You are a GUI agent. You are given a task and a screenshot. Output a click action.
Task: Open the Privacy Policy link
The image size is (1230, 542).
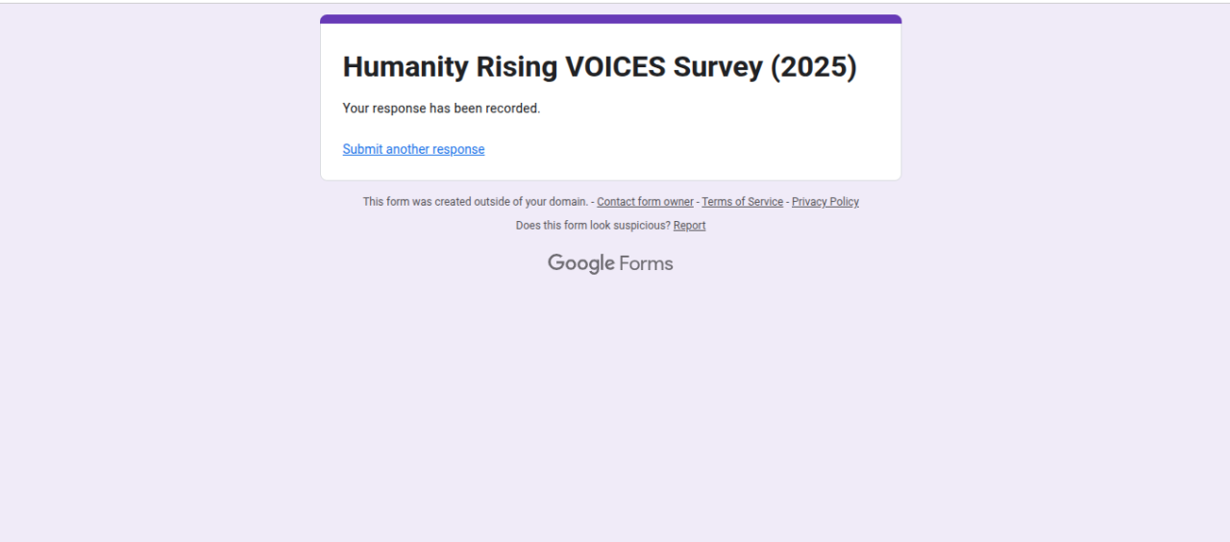[824, 202]
